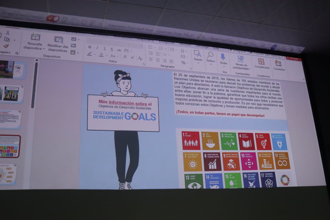The width and height of the screenshot is (330, 220).
Task: Select the SDG icons slide thumbnail
Action: tap(9, 146)
